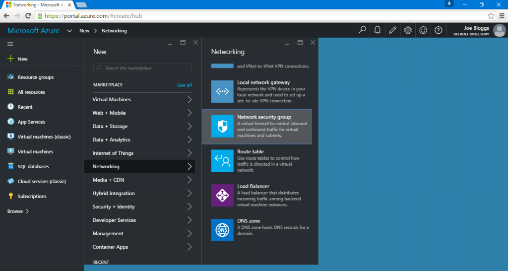Select Networking marketplace category
Image resolution: width=508 pixels, height=271 pixels.
pyautogui.click(x=139, y=166)
